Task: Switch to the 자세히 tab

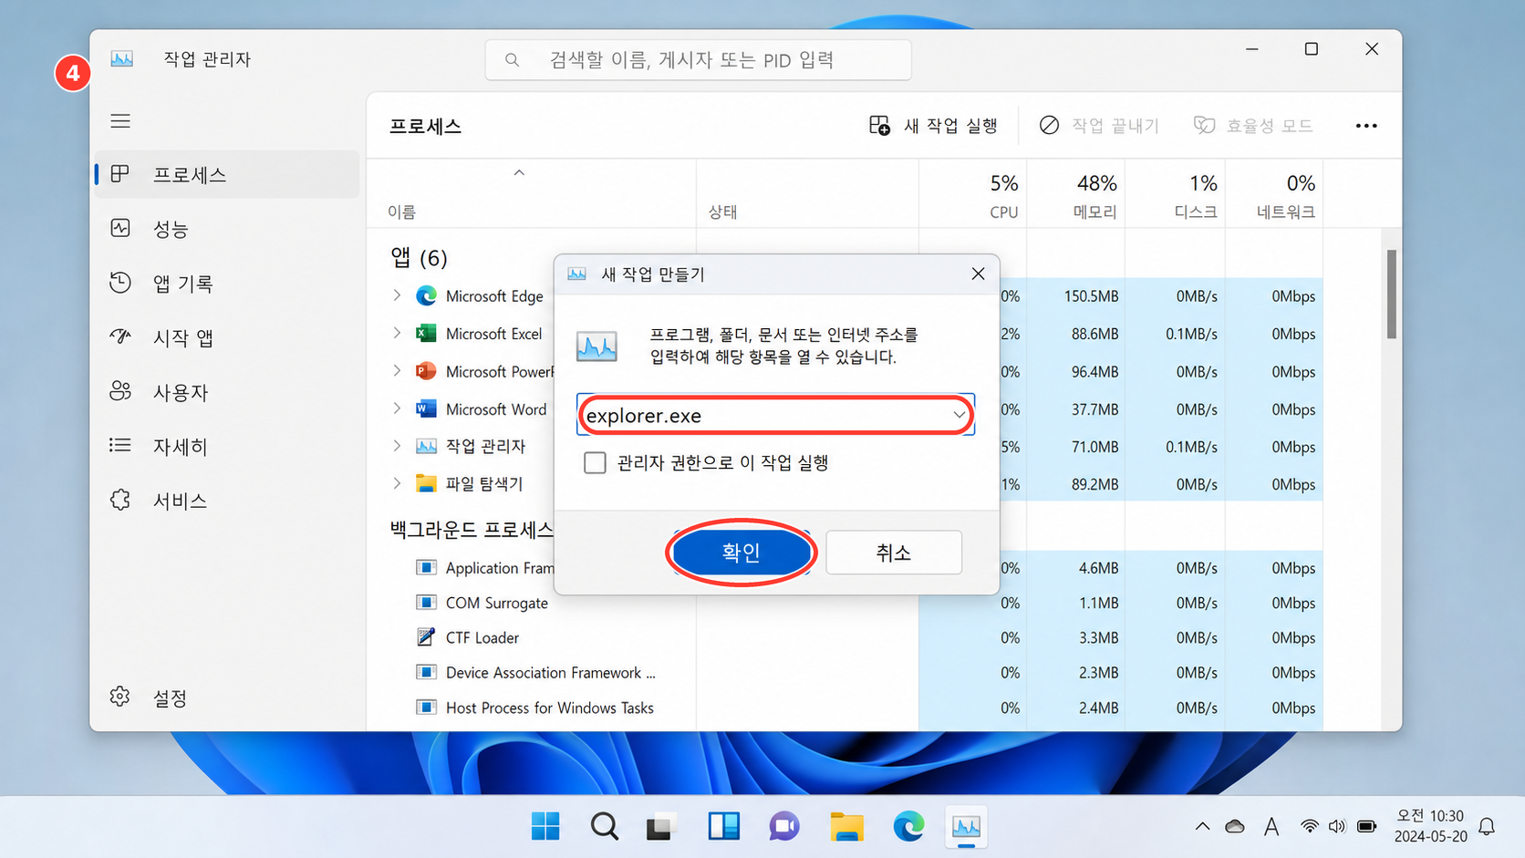Action: pos(227,446)
